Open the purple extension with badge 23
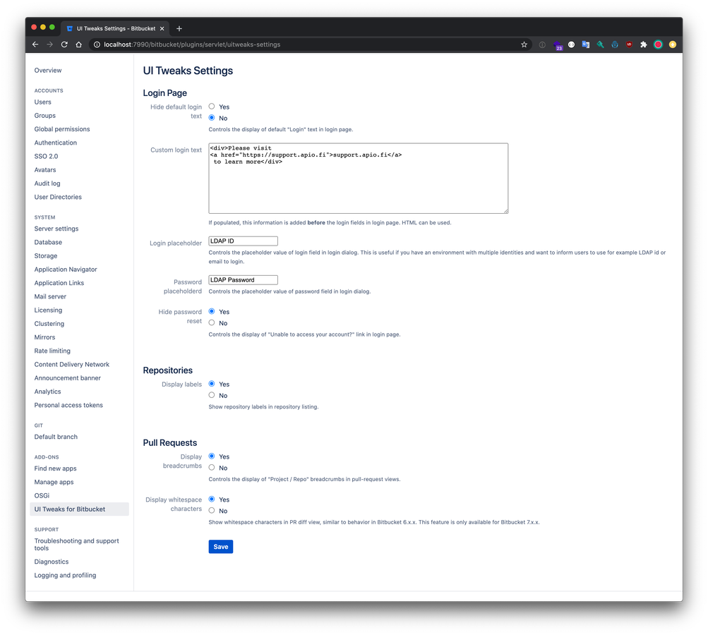Screen dimensions: 708x635 [x=557, y=44]
